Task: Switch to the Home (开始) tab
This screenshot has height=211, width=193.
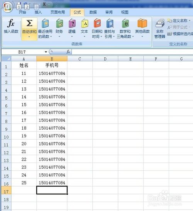Action: (x=22, y=12)
